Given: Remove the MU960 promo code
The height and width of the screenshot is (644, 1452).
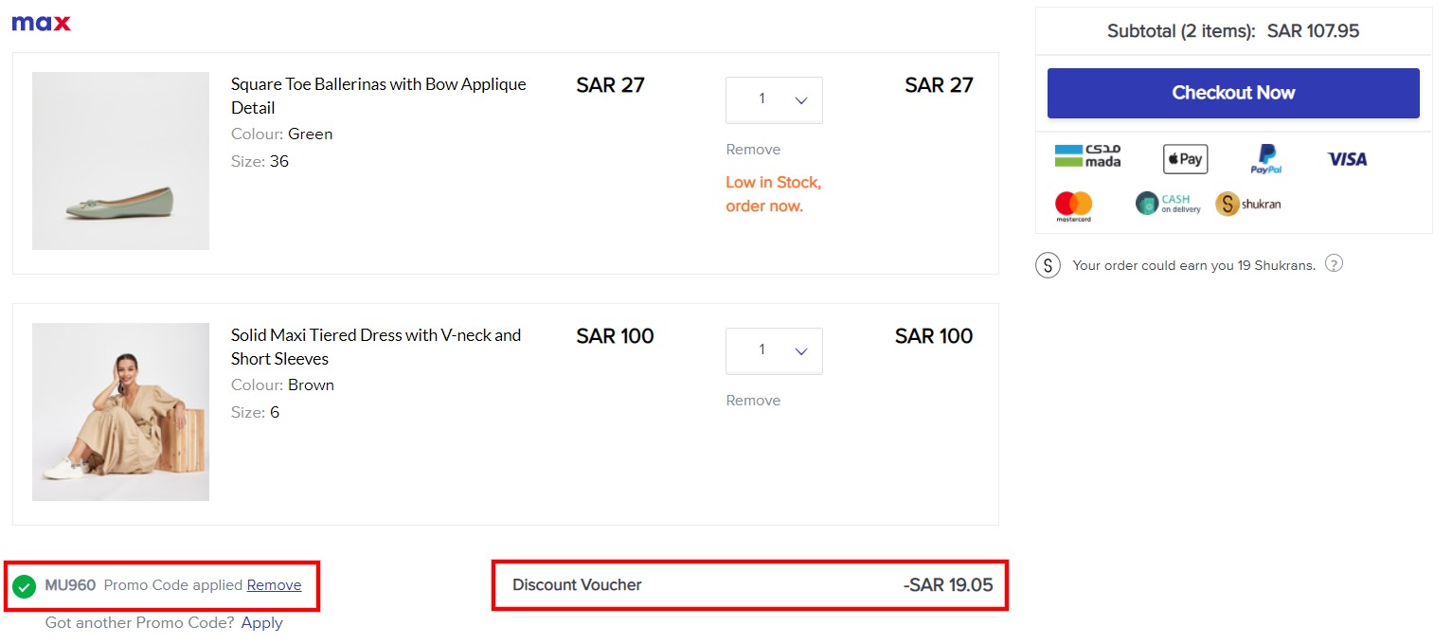Looking at the screenshot, I should coord(274,585).
